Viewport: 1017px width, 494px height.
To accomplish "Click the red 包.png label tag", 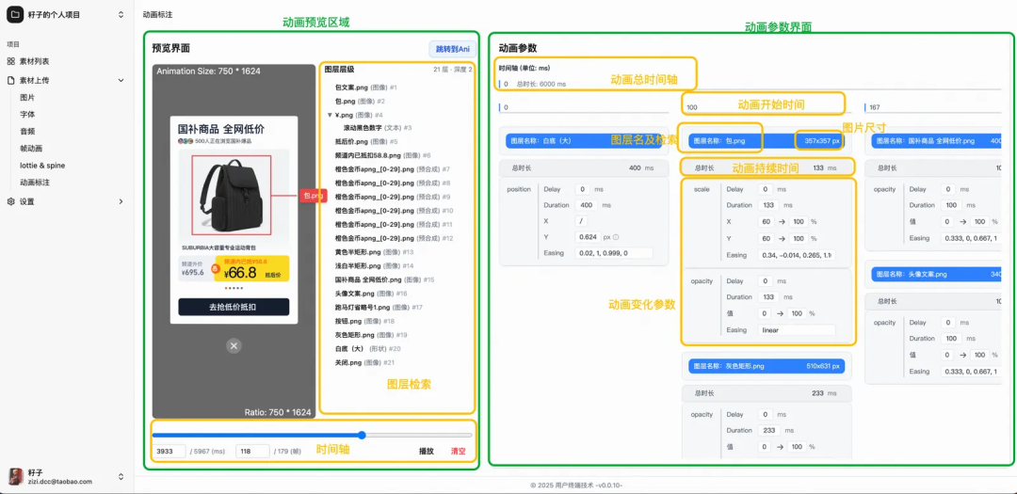I will (x=314, y=195).
